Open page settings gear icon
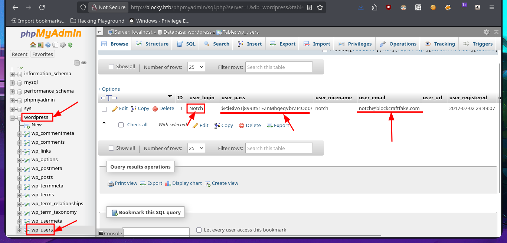Screen dimensions: 507x243 click(x=486, y=32)
